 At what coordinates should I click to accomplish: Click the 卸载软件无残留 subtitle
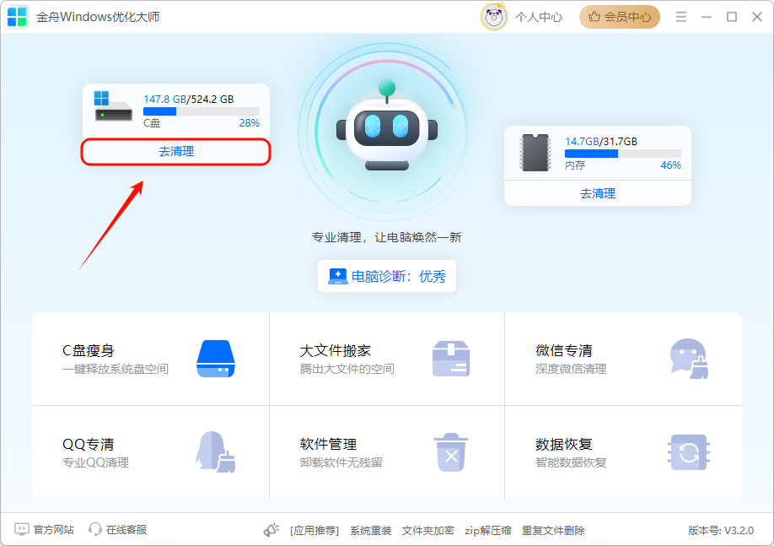341,463
